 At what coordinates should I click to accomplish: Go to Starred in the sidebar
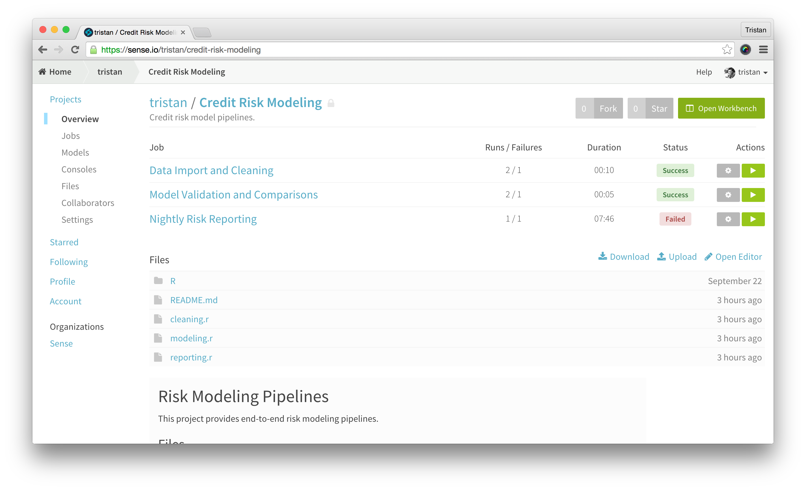pyautogui.click(x=64, y=242)
